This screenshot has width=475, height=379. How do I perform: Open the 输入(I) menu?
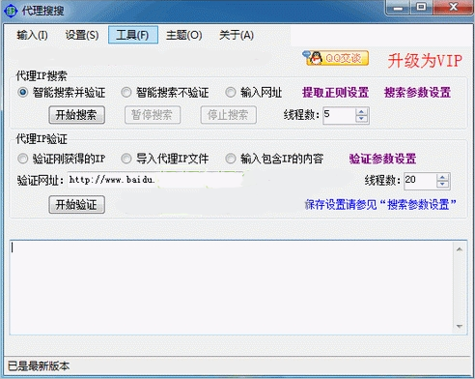tap(32, 35)
